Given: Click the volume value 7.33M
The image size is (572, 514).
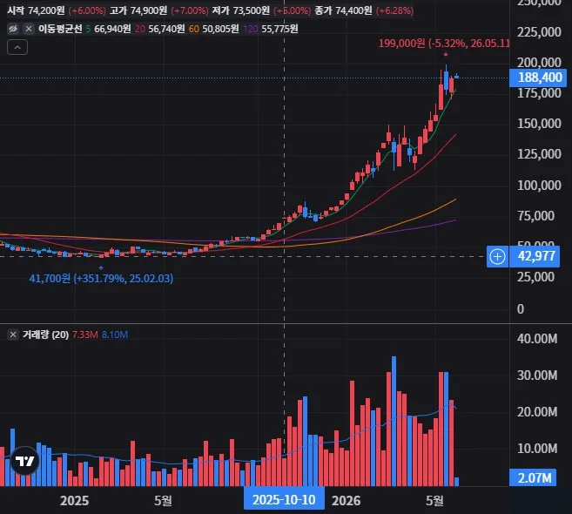Looking at the screenshot, I should point(85,335).
